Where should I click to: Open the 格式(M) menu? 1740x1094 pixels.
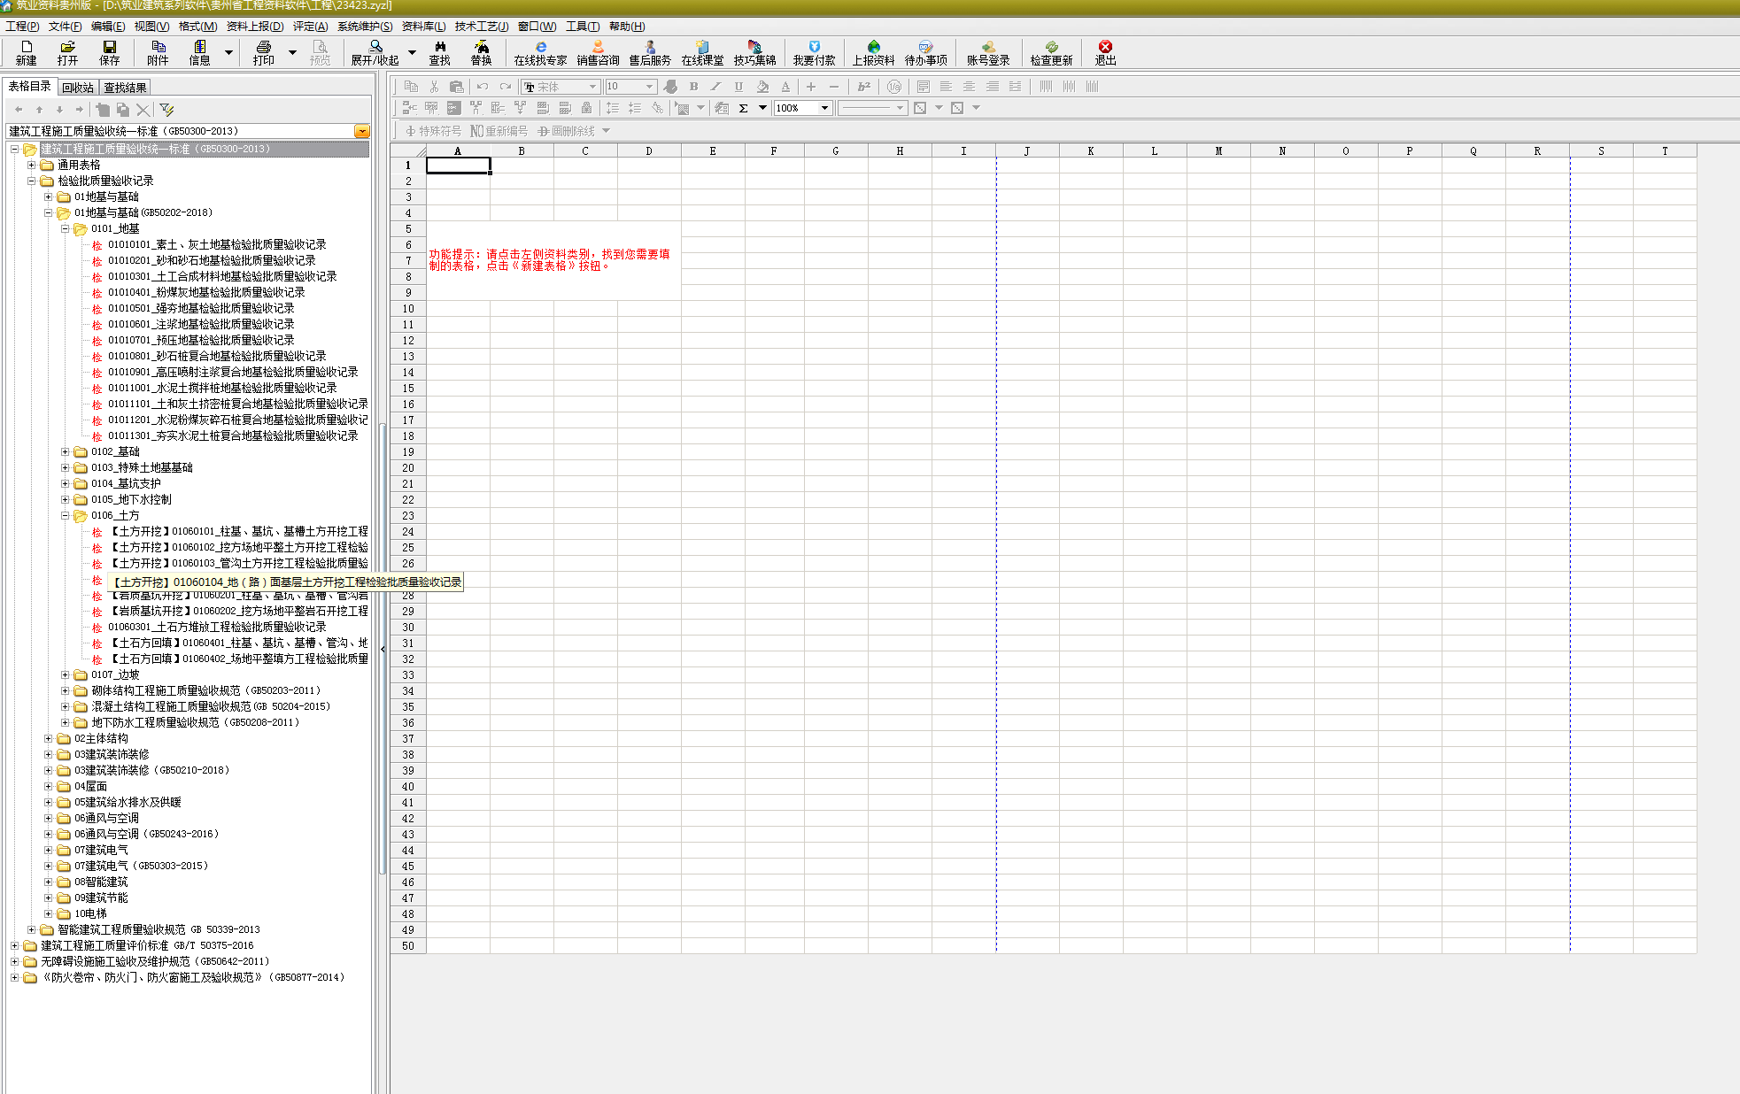pyautogui.click(x=197, y=27)
